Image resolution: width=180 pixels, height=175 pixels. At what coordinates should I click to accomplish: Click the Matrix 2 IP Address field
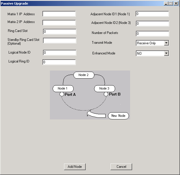coord(59,23)
